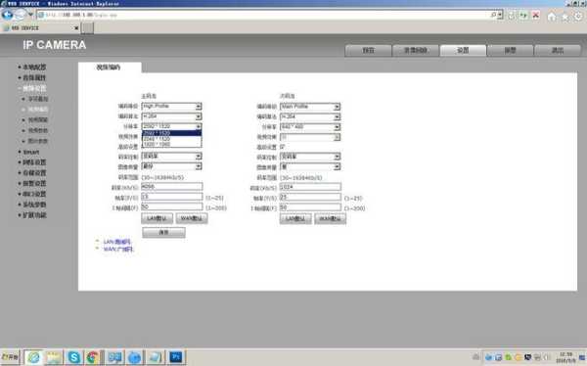Image resolution: width=587 pixels, height=366 pixels.
Task: Click the main stream bitrate field showing 4096
Action: [172, 186]
